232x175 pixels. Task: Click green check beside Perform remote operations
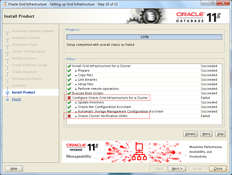[69, 89]
